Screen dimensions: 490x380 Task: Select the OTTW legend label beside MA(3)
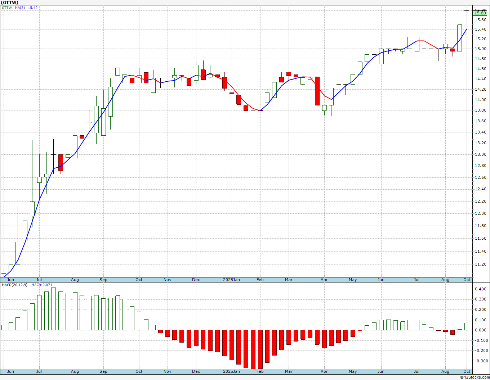coord(7,8)
